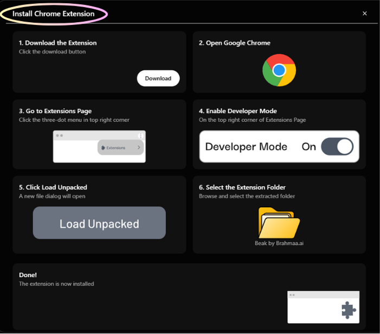Click the 'Developer Mode' label in the white card
380x334 pixels.
point(246,147)
